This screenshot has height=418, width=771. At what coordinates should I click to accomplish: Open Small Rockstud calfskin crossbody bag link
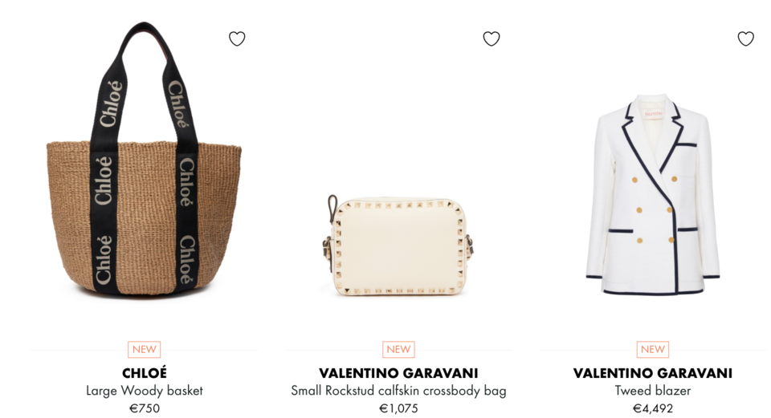[398, 391]
